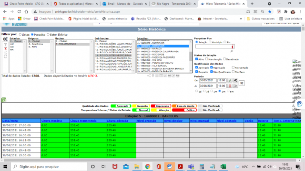This screenshot has width=305, height=171.
Task: Click the Bateria column header
Action: pyautogui.click(x=263, y=121)
